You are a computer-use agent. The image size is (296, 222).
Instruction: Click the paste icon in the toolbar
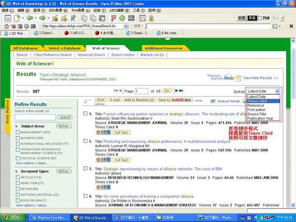(93, 18)
